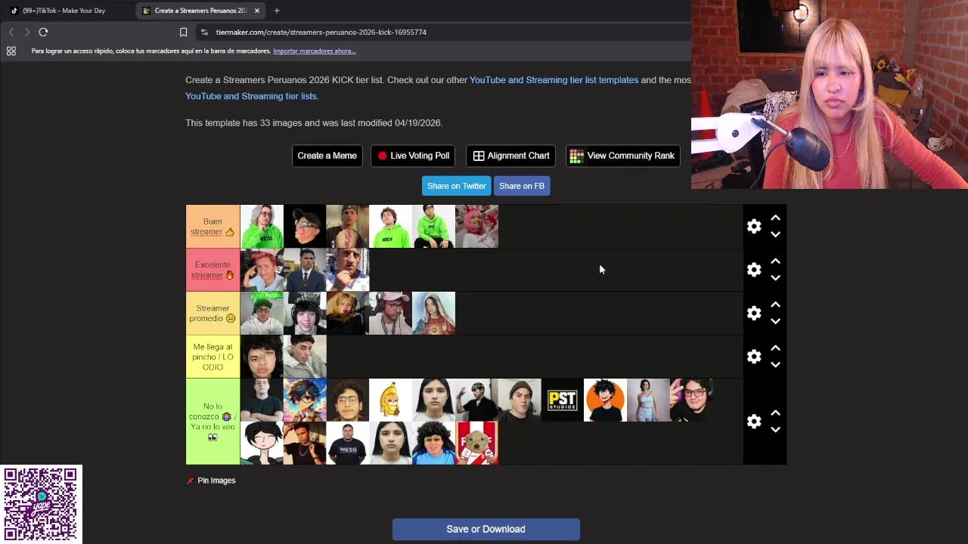Click the Streamer promedio label cell

213,313
